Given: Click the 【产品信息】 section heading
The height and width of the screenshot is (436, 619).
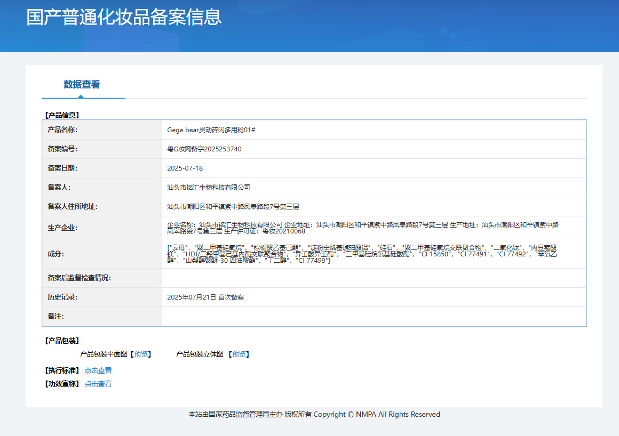Looking at the screenshot, I should tap(62, 115).
